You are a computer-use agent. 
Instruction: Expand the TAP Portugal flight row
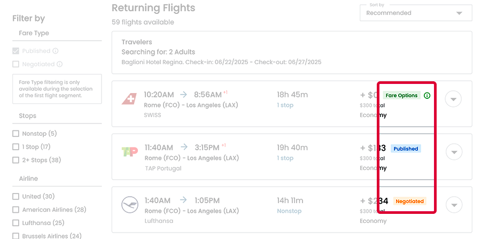(454, 152)
